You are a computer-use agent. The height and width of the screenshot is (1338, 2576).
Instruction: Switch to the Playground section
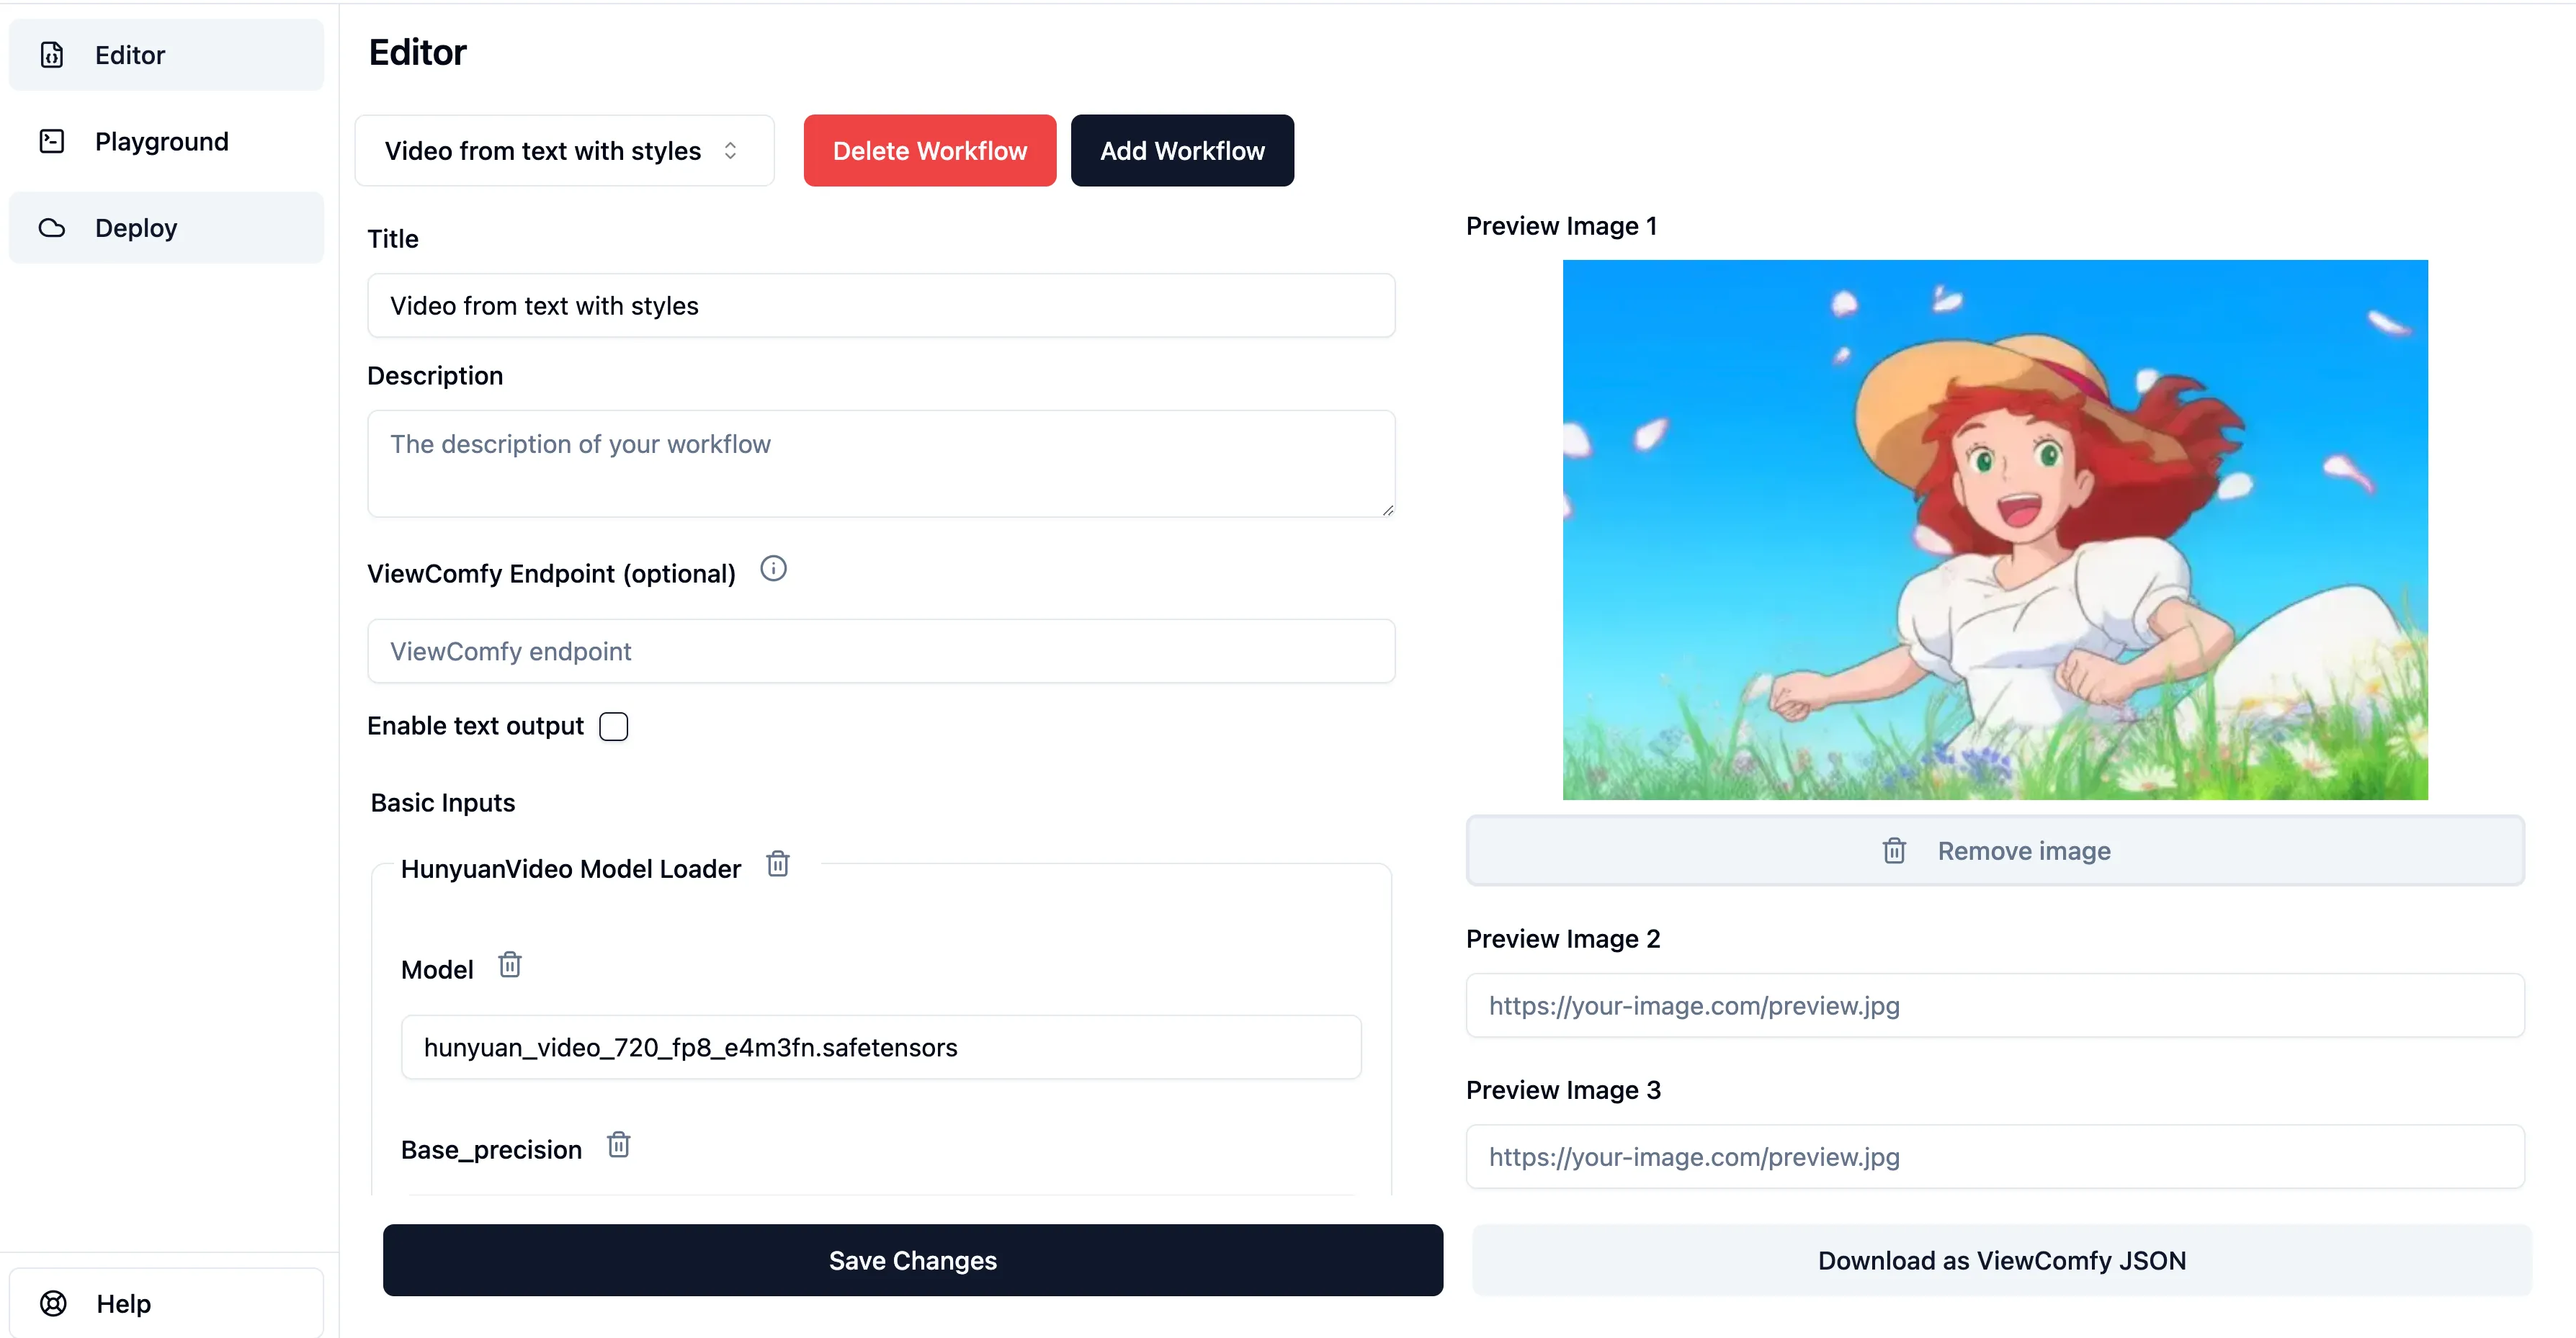coord(166,141)
